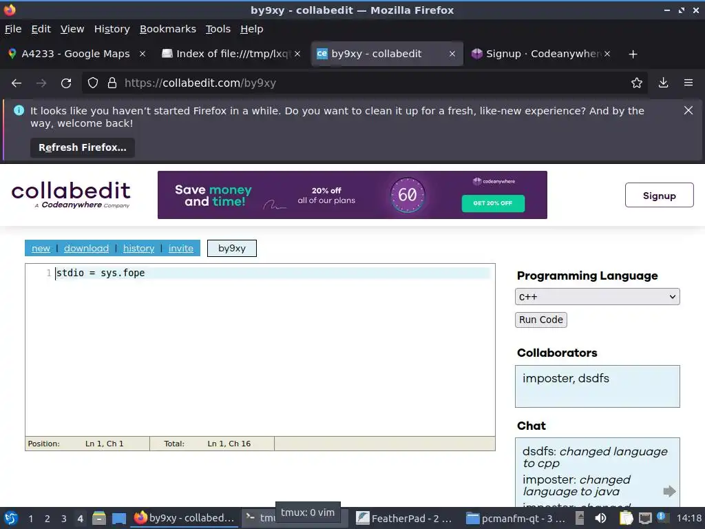The width and height of the screenshot is (705, 529).
Task: Open the shield tracking protection icon
Action: 93,83
